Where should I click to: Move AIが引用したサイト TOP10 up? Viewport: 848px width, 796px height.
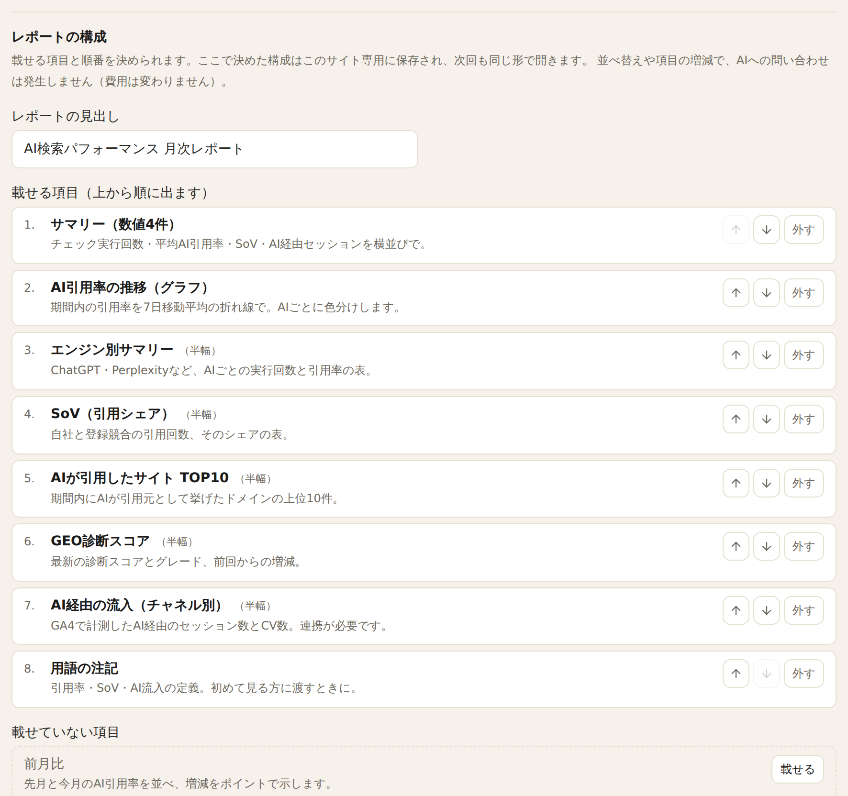[736, 483]
